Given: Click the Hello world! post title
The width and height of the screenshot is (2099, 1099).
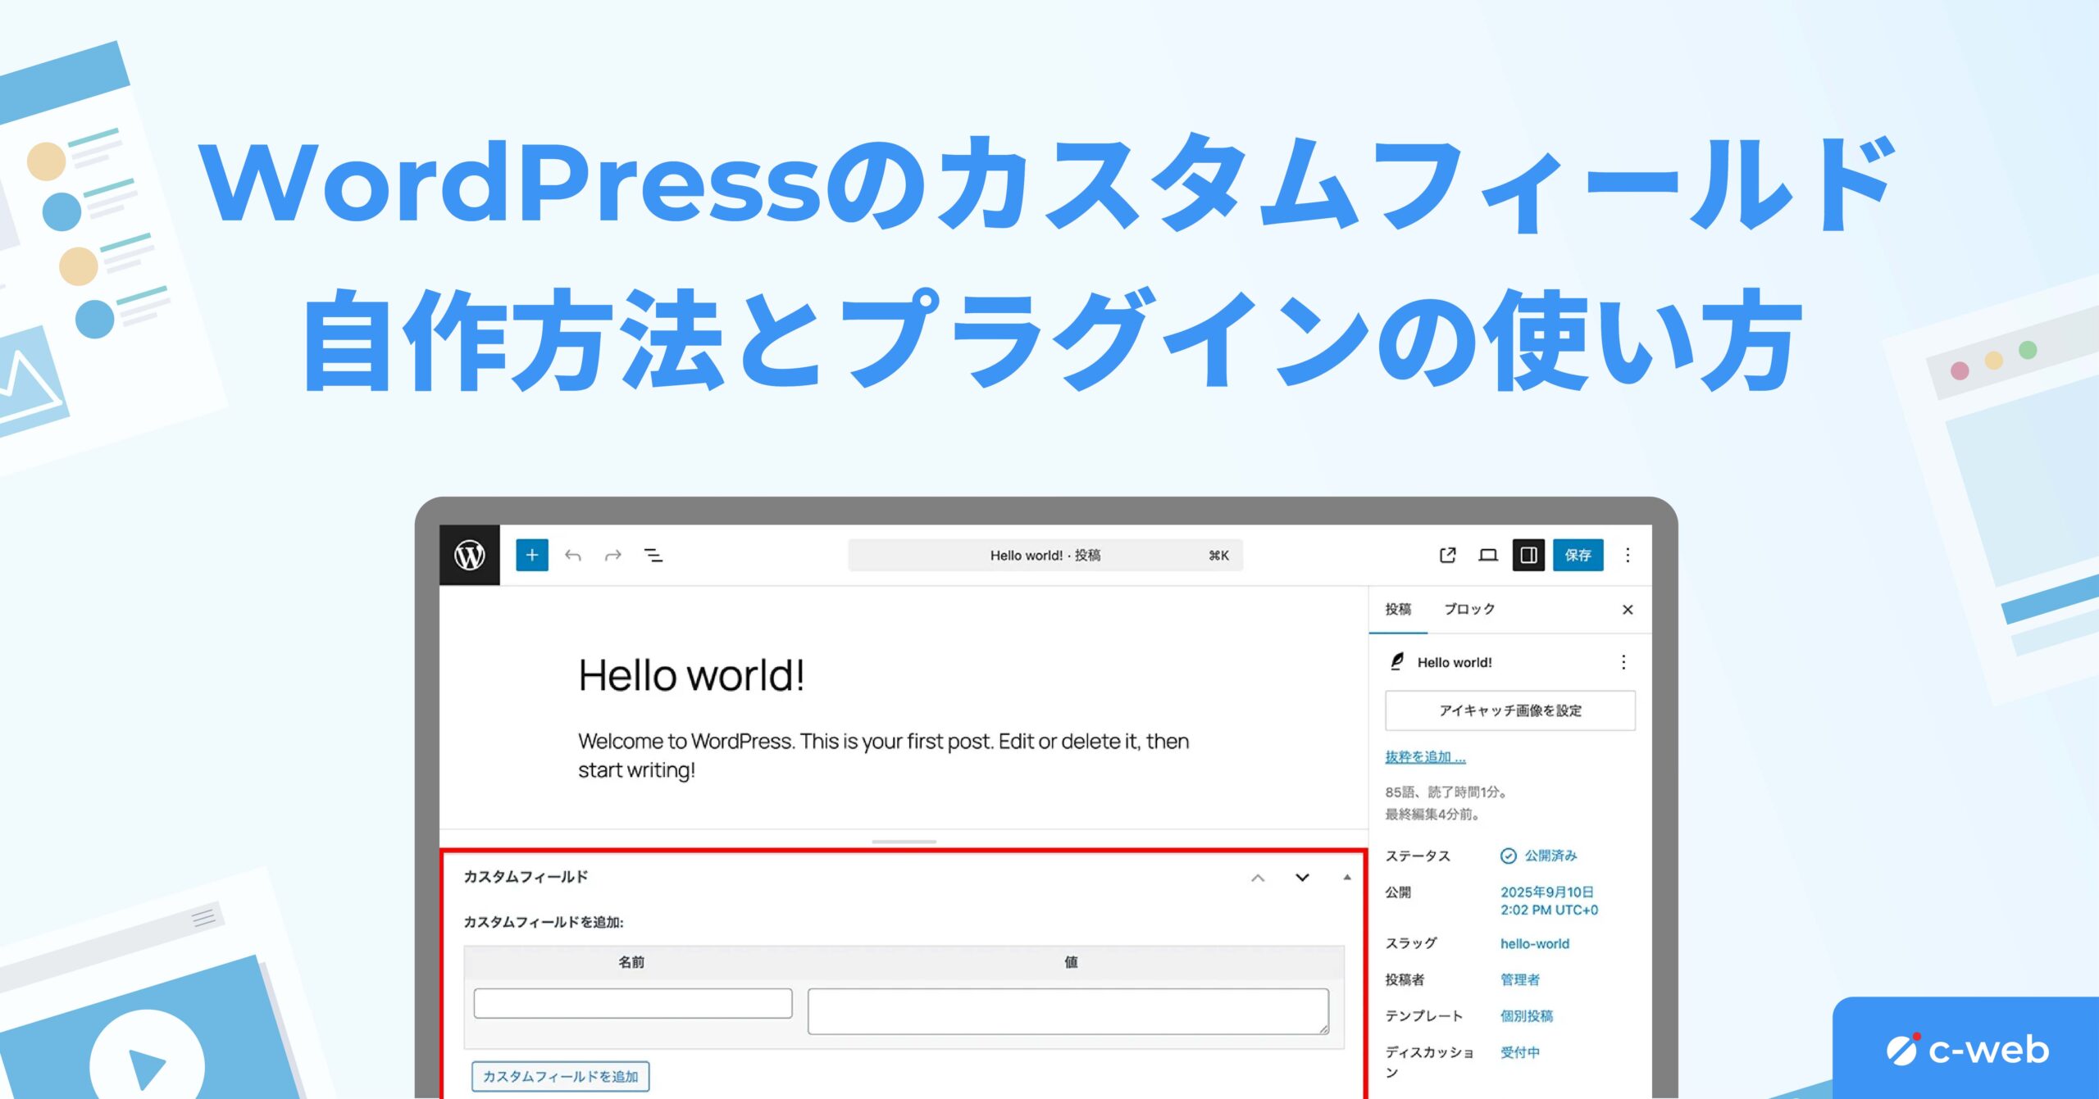Looking at the screenshot, I should [x=691, y=675].
